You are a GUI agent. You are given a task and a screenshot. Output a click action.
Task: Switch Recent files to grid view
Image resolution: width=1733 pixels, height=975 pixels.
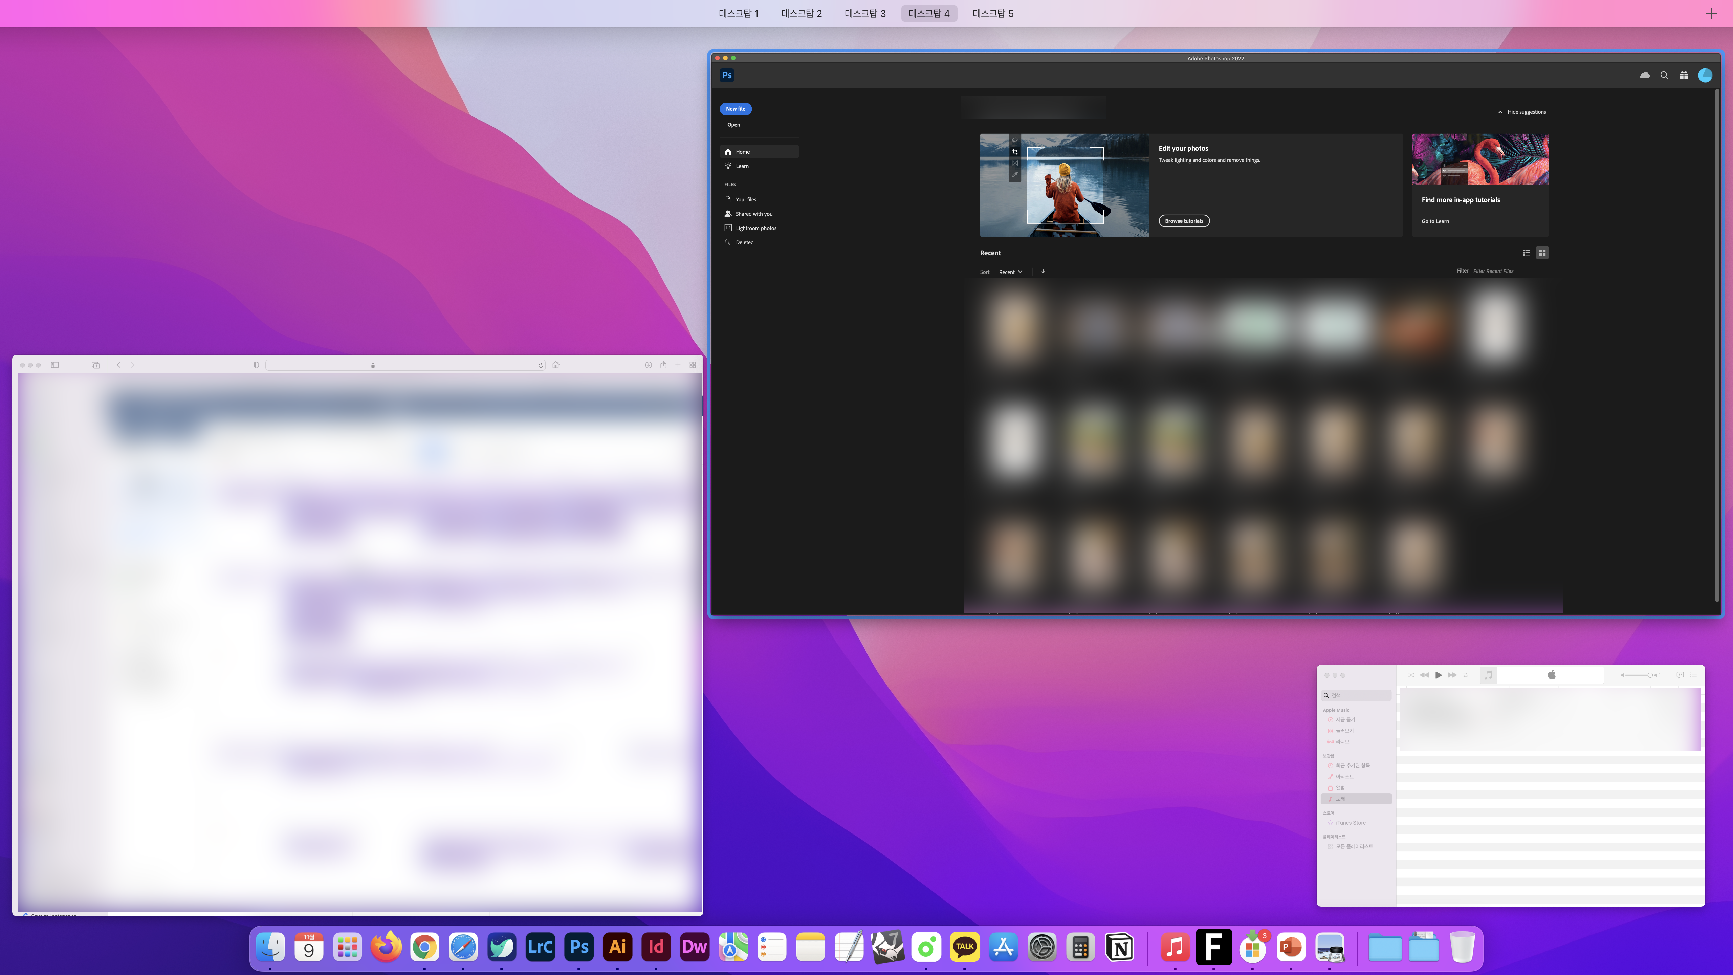pos(1543,253)
